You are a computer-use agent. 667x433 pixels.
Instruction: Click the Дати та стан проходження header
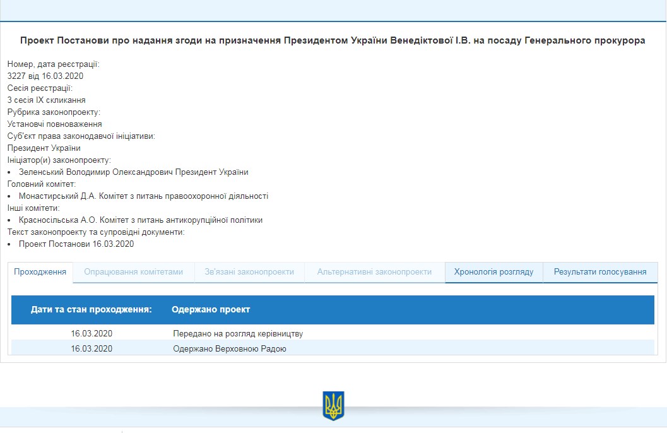coord(91,310)
